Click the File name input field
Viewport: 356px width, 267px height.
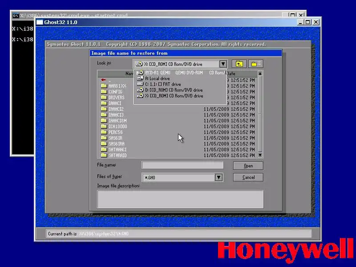tap(182, 165)
